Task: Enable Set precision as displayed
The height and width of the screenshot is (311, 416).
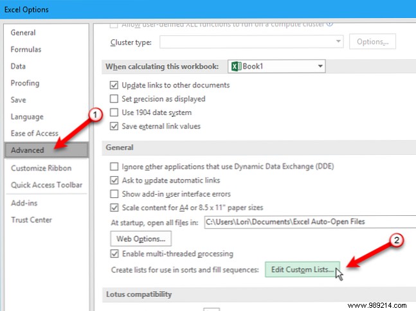Action: 114,98
